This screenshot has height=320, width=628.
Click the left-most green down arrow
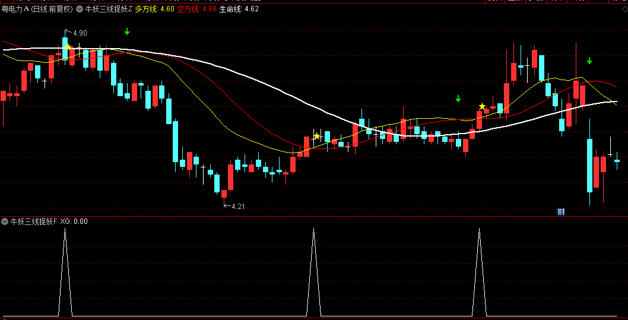[127, 31]
